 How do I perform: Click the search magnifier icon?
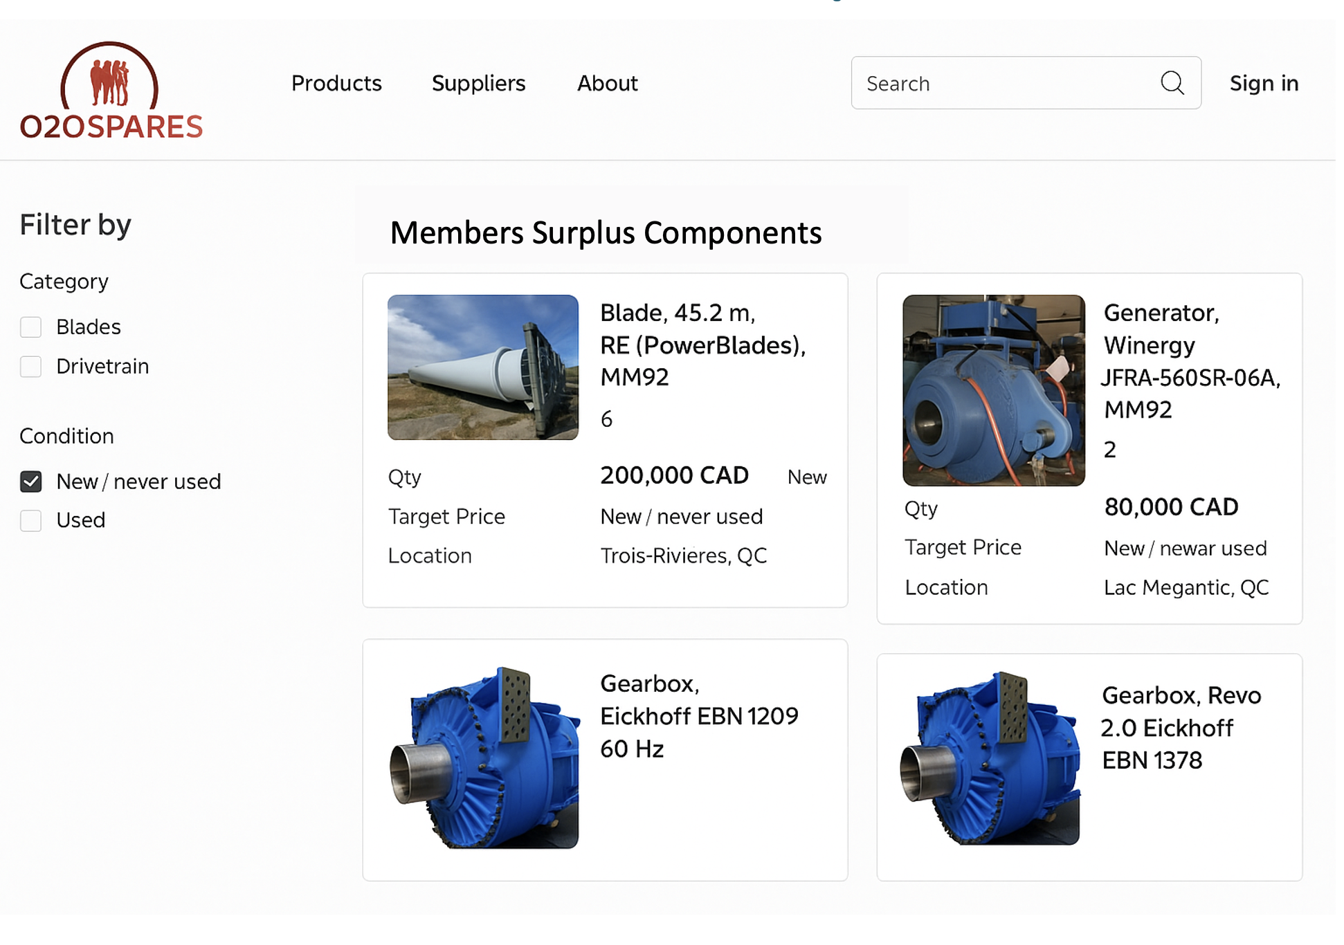click(x=1172, y=83)
